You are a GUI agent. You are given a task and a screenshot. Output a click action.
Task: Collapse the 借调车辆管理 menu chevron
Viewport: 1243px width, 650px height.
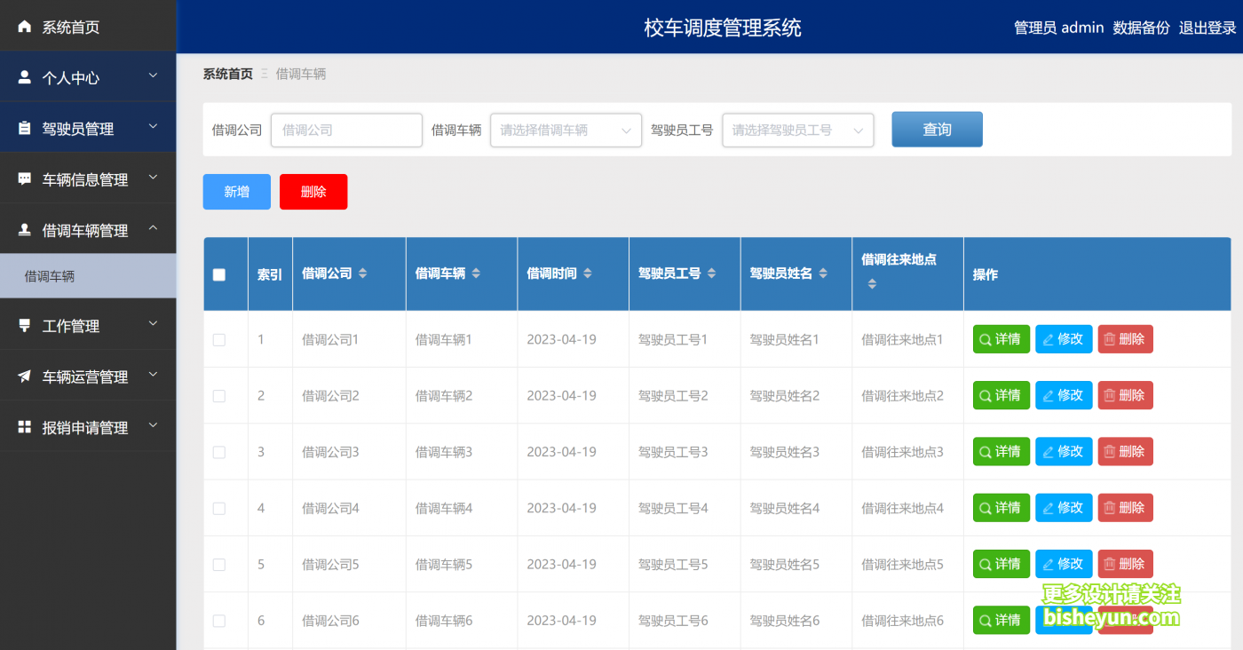click(x=152, y=229)
